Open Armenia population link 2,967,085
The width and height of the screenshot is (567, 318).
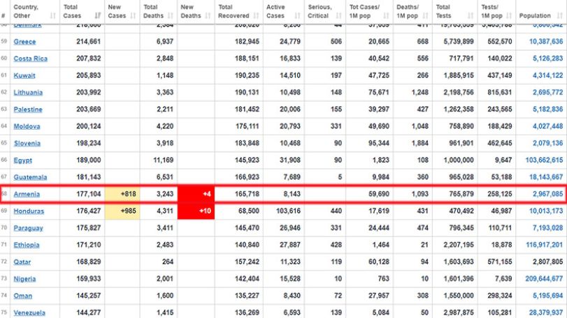coord(547,195)
